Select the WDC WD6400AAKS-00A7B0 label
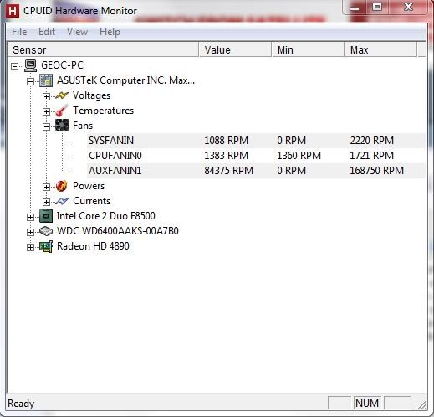This screenshot has height=417, width=434. tap(117, 231)
